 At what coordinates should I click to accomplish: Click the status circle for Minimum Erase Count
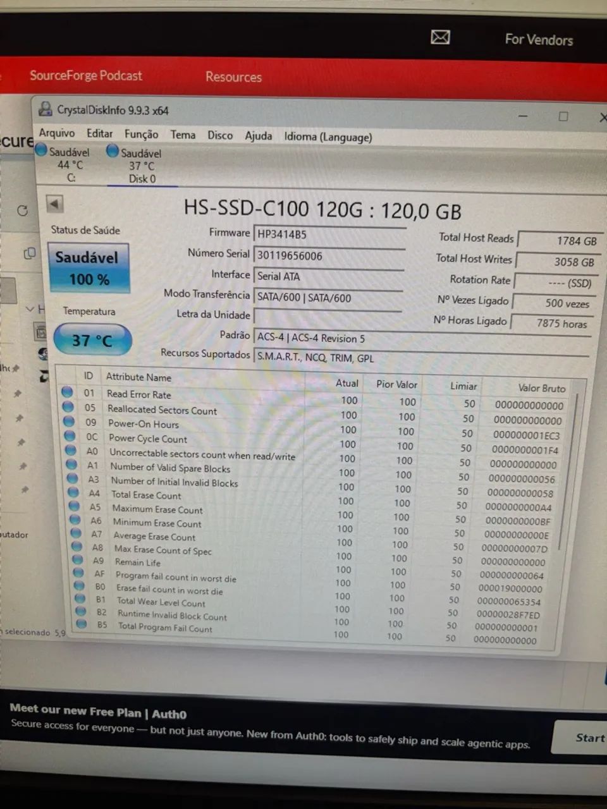pyautogui.click(x=76, y=520)
